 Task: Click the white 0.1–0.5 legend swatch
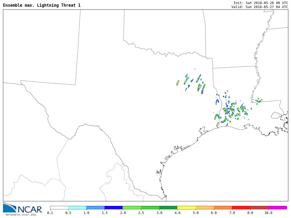pyautogui.click(x=59, y=208)
